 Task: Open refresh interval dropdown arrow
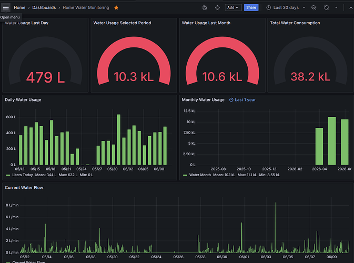pos(336,8)
